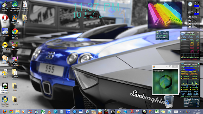This screenshot has height=114, width=203.
Task: Launch CrystalDiskInfo desktop shortcut
Action: [5, 32]
